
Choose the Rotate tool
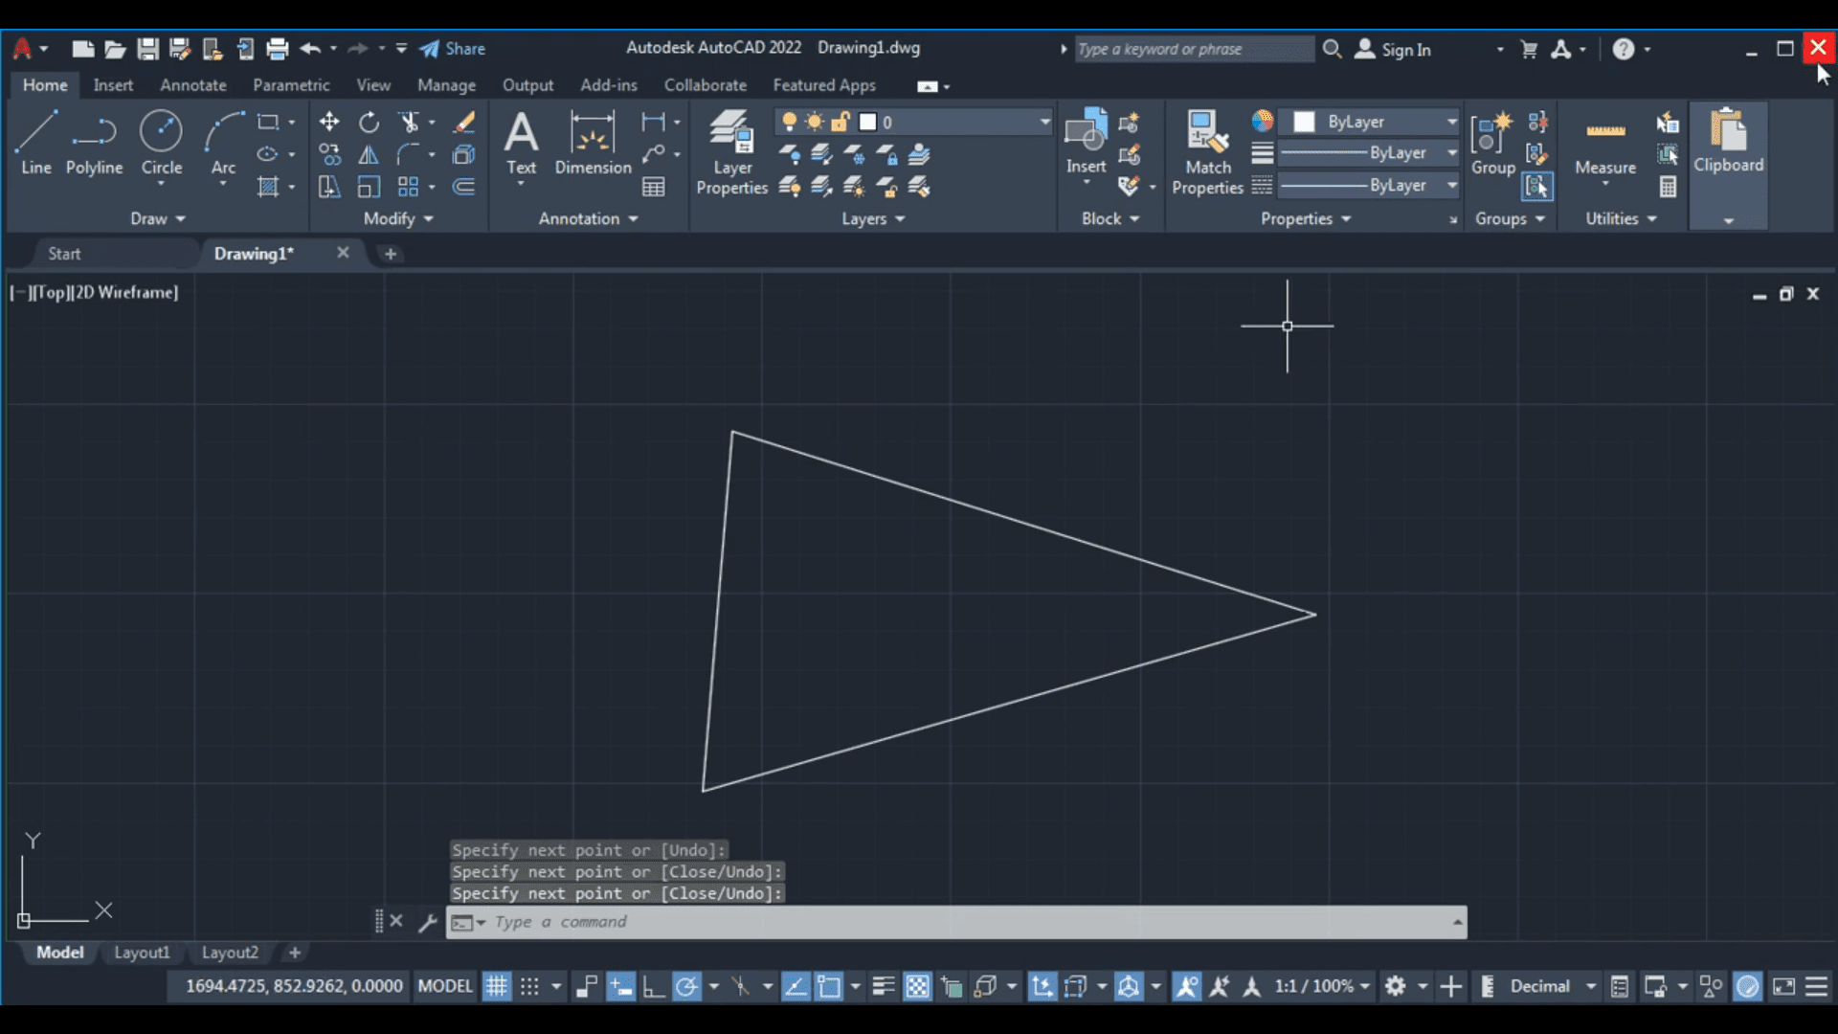click(x=369, y=122)
